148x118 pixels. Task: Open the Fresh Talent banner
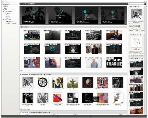pyautogui.click(x=60, y=15)
